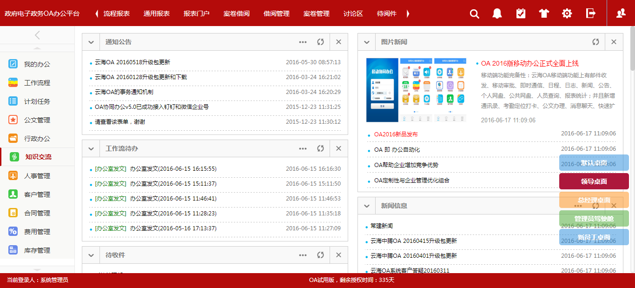Open more options in 待收件 panel
The image size is (635, 288).
(303, 255)
